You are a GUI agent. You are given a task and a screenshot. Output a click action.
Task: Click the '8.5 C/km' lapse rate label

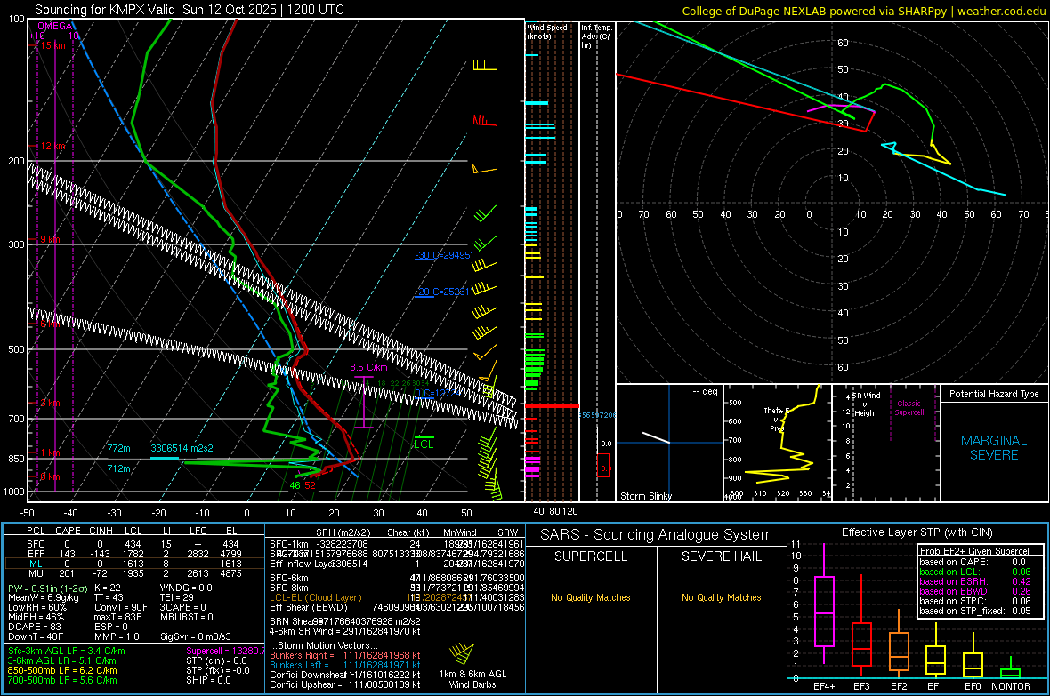(368, 367)
